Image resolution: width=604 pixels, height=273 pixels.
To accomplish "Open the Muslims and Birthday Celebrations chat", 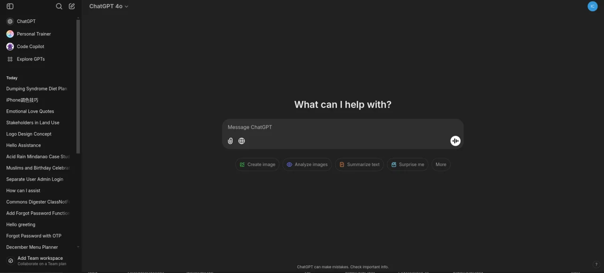I will tap(39, 168).
